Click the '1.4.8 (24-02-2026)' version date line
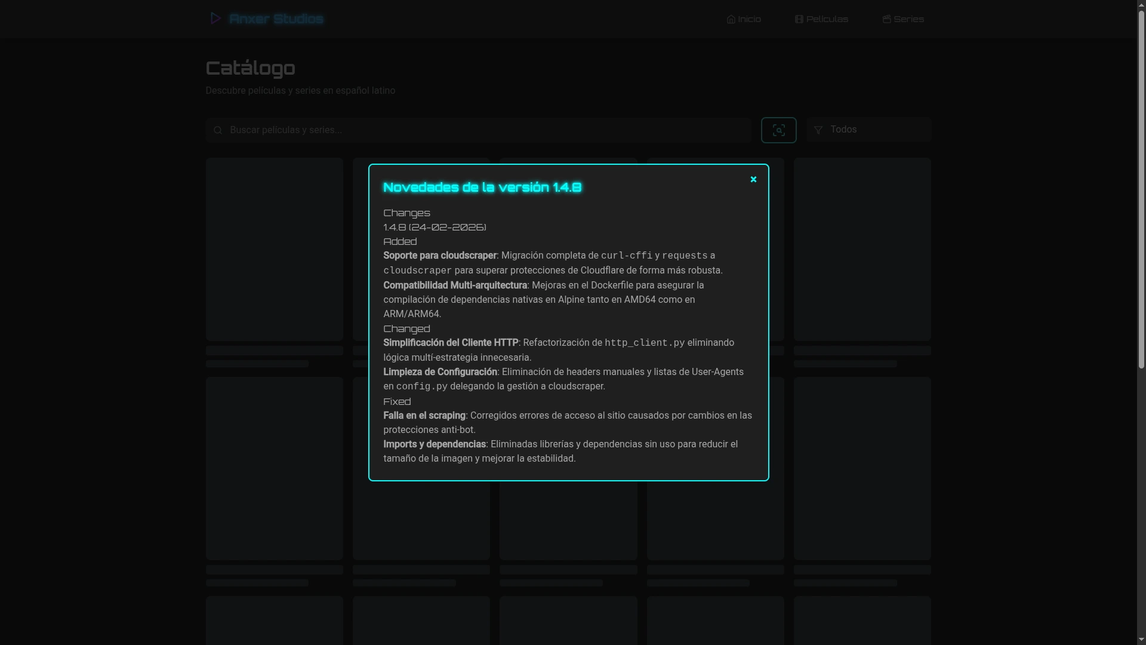The width and height of the screenshot is (1146, 645). click(435, 228)
